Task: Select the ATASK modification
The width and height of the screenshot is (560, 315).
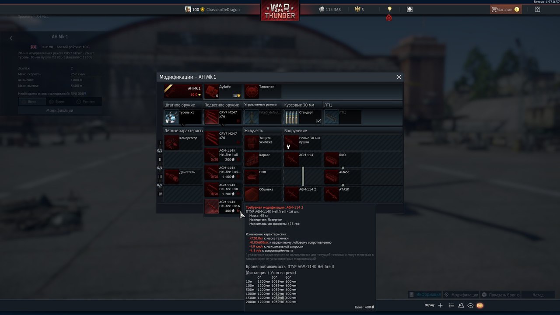Action: coord(343,194)
